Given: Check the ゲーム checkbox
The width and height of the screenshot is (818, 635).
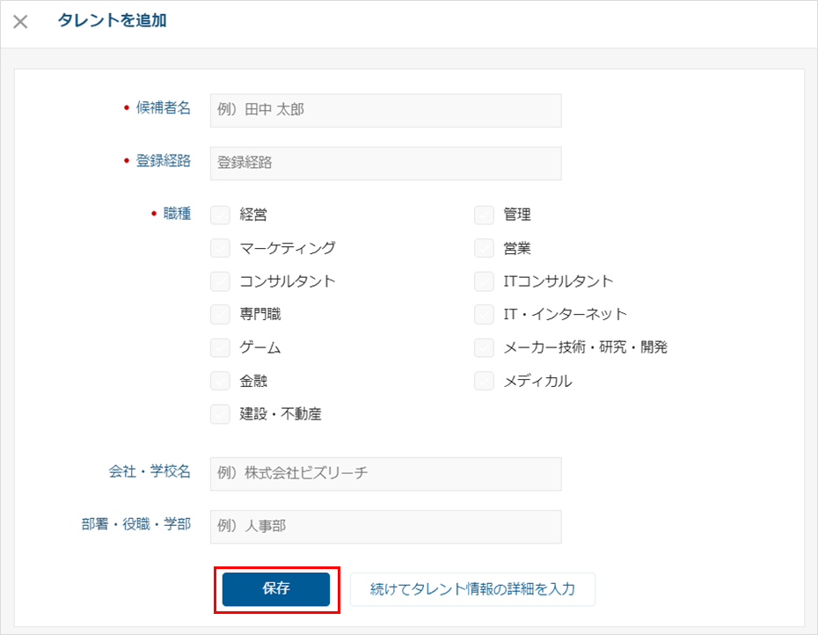Looking at the screenshot, I should (220, 347).
